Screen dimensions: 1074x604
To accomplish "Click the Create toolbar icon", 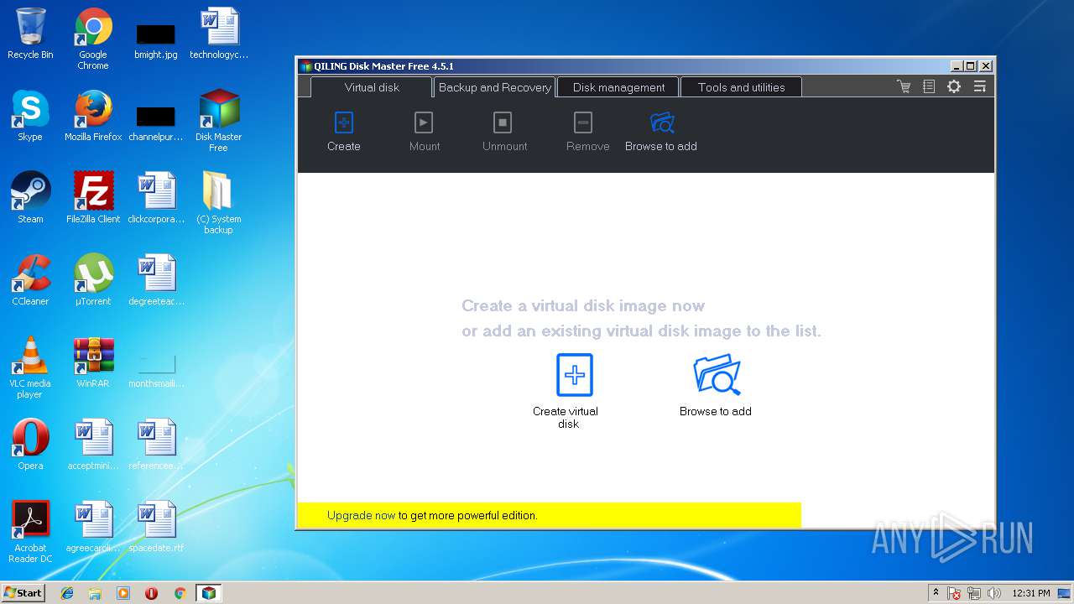I will [x=343, y=123].
